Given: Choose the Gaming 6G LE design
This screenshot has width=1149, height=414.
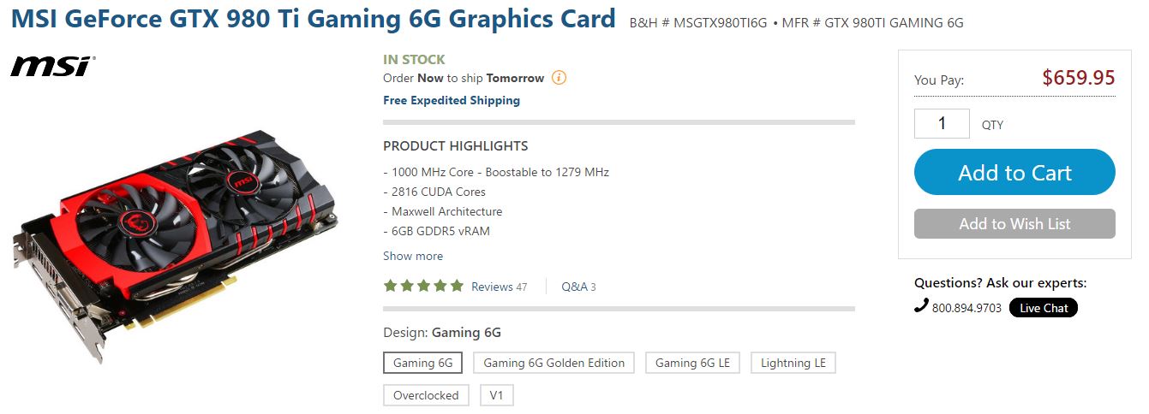Looking at the screenshot, I should 692,363.
